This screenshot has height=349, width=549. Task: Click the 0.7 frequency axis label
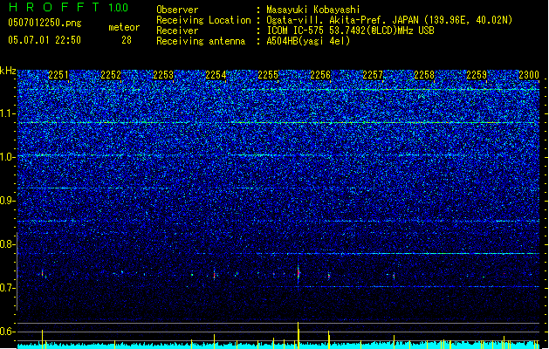(x=8, y=288)
